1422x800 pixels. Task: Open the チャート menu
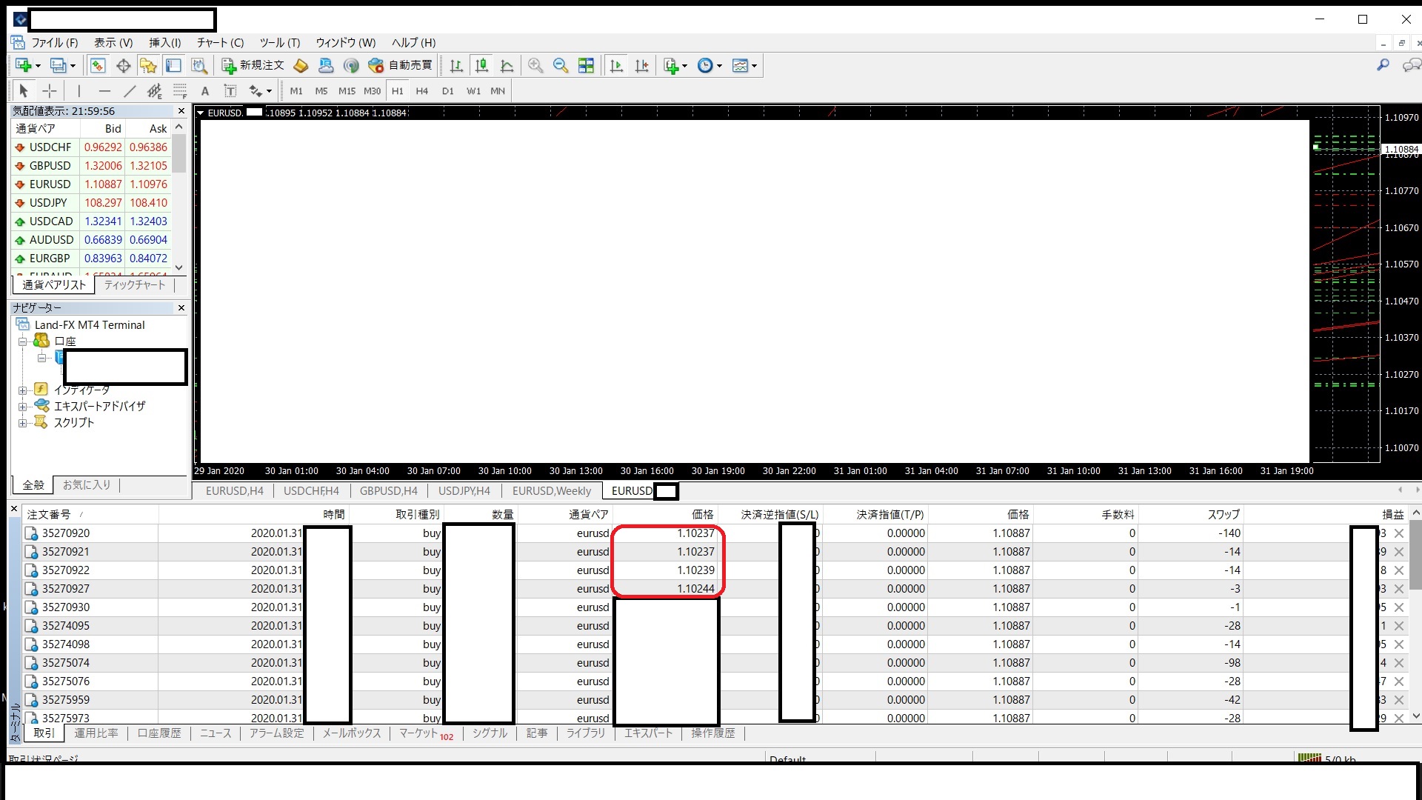point(220,42)
